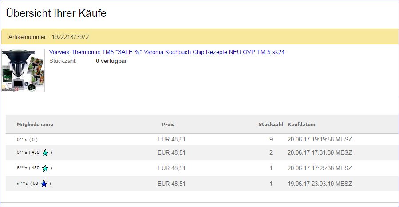Image resolution: width=399 pixels, height=207 pixels.
Task: Click the purchase date 20.06.17 17:31:30 MESZ
Action: [320, 152]
